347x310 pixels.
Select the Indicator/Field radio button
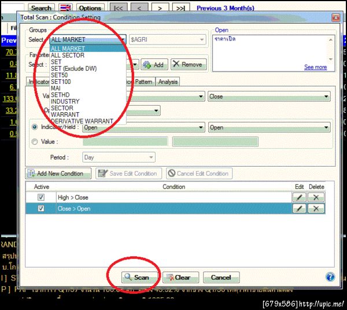[35, 127]
